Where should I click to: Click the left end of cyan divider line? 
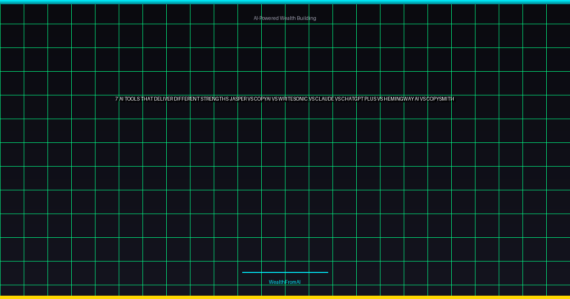(x=244, y=272)
